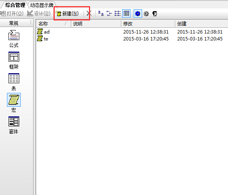Select the 宏 (Macro) category icon
The image size is (228, 195).
[13, 103]
